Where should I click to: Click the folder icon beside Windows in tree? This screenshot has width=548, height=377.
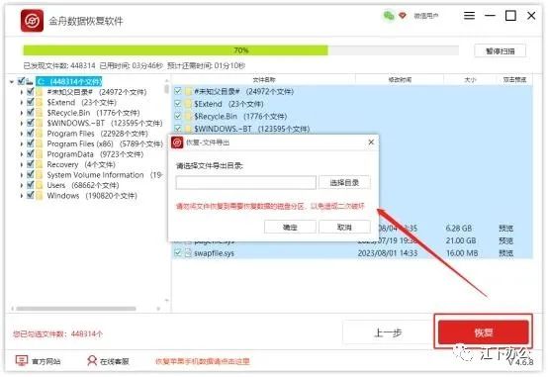(40, 196)
